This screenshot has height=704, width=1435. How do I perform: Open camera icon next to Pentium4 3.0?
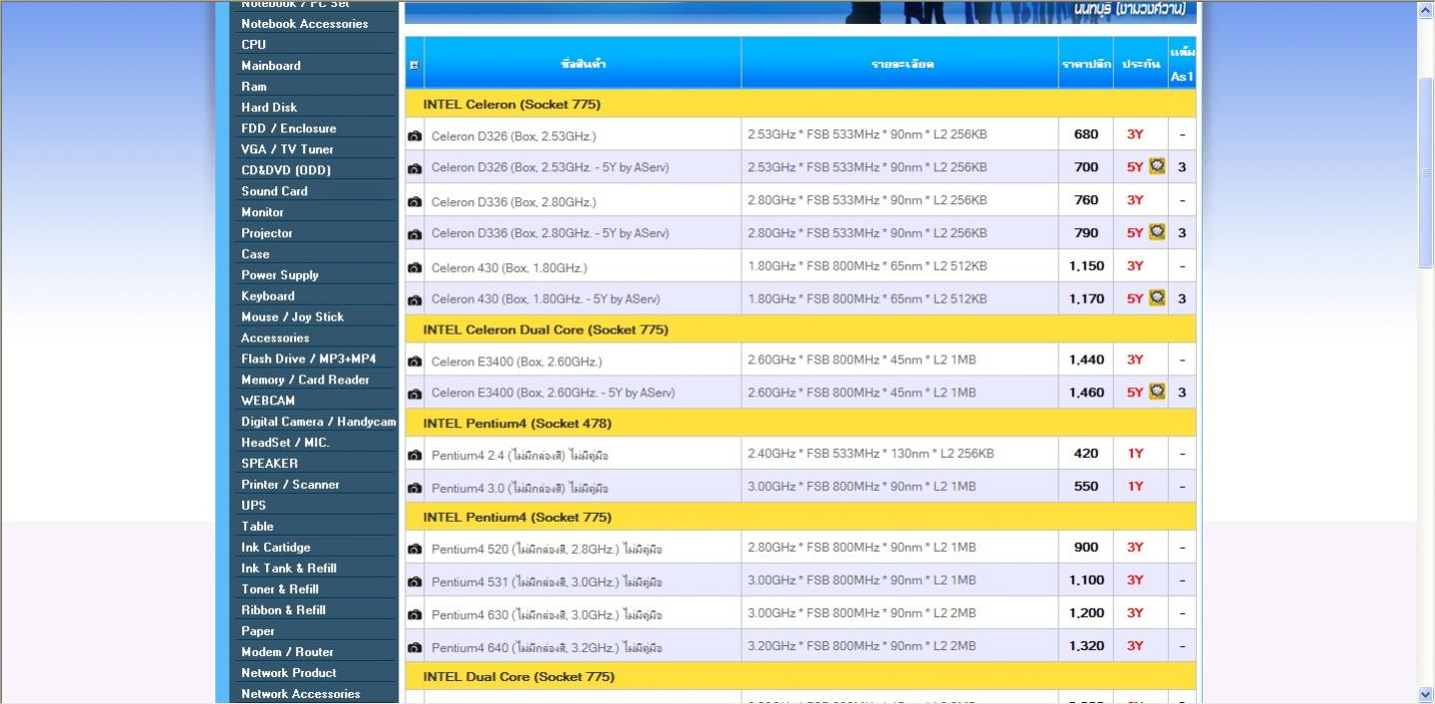[x=415, y=487]
